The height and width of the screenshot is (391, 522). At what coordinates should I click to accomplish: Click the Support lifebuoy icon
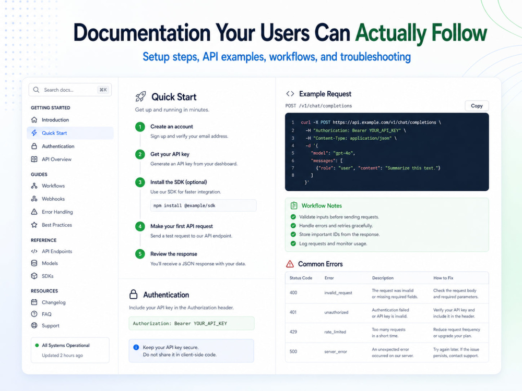pyautogui.click(x=34, y=325)
